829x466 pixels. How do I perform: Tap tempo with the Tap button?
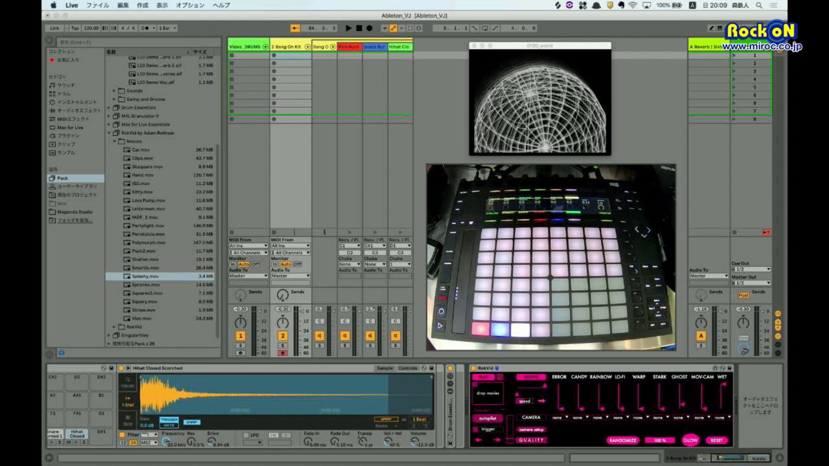(x=74, y=28)
